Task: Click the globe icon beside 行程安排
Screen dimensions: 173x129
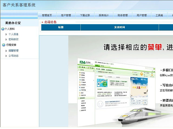Action: point(4,45)
